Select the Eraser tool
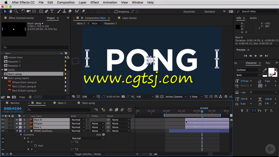Image resolution: width=279 pixels, height=157 pixels. click(x=70, y=12)
